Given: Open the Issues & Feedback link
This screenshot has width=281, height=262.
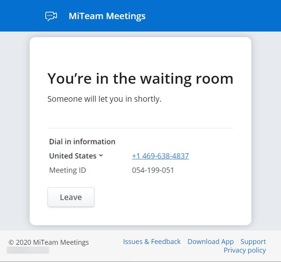Looking at the screenshot, I should point(152,242).
